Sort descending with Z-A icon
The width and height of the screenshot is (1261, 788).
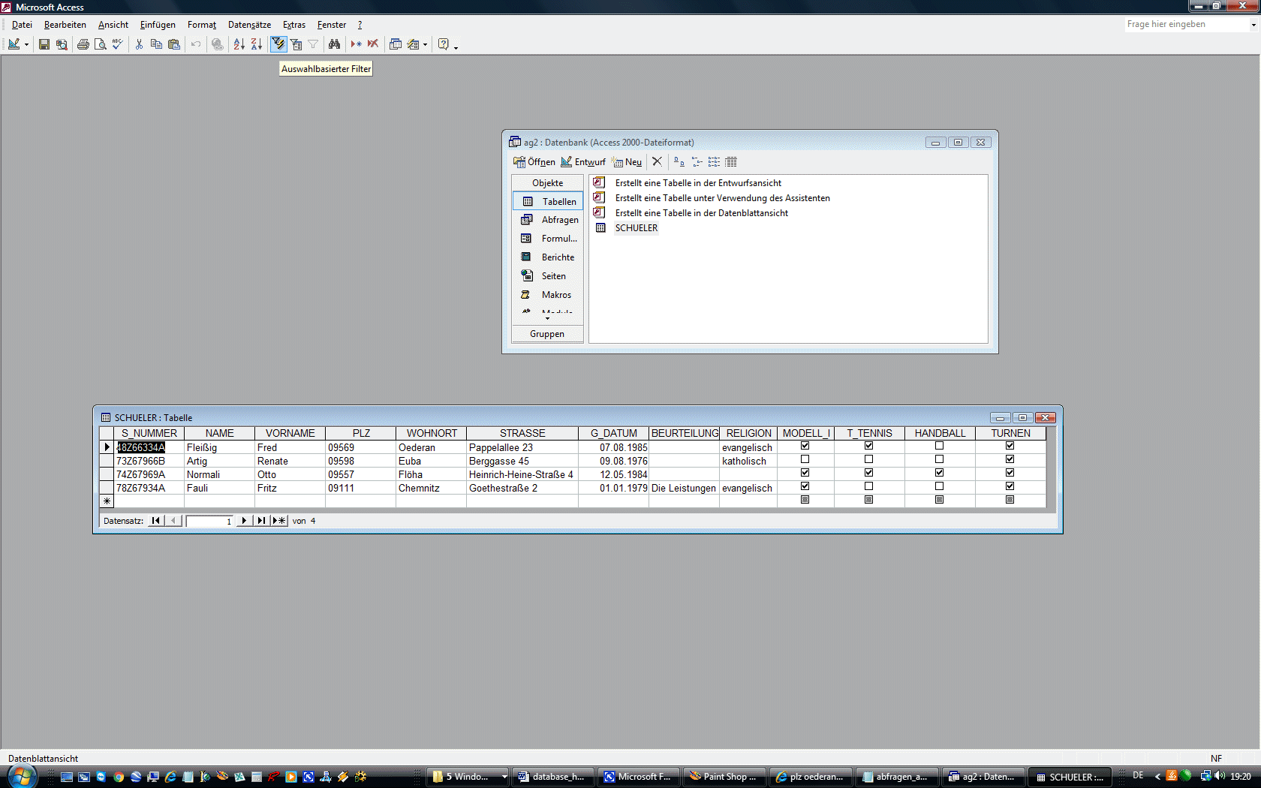click(x=257, y=44)
